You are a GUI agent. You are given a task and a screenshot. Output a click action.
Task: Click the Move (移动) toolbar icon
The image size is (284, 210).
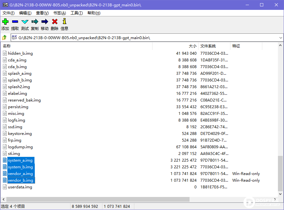45,22
